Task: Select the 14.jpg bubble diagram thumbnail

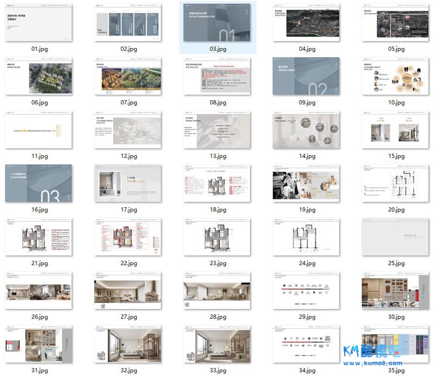Action: 307,130
